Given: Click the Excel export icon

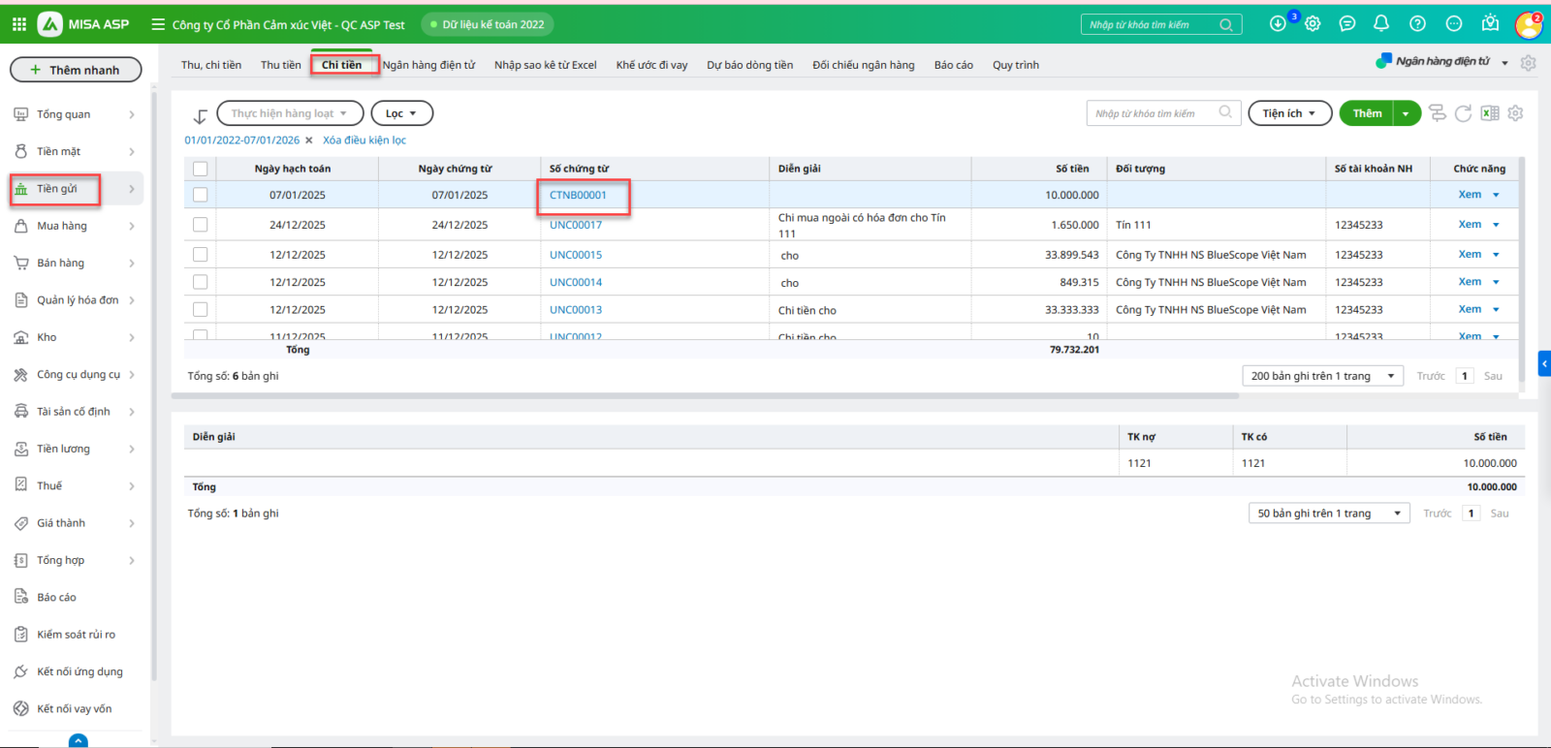Looking at the screenshot, I should tap(1490, 113).
